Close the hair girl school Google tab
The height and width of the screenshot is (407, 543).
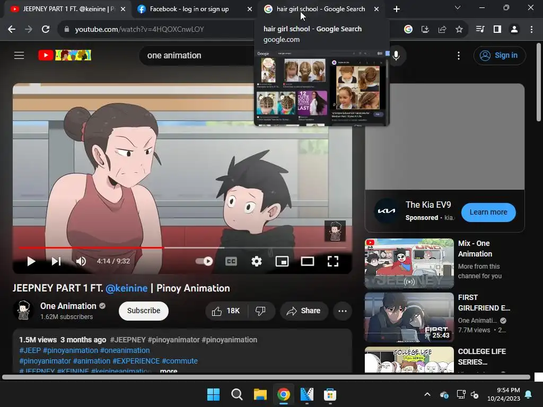[x=376, y=9]
